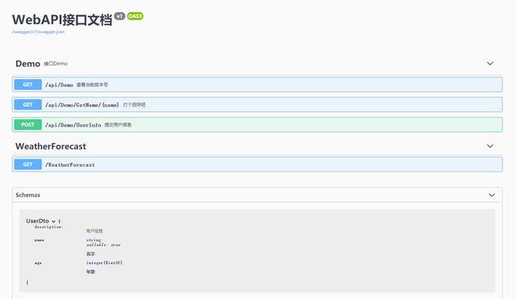Collapse the Schemas panel chevron
Screen dimensions: 516x299
coord(492,195)
